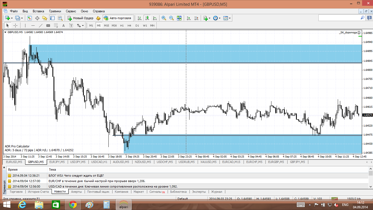373x210 pixels.
Task: Open the Navigator panel icon with star
Action: (x=45, y=18)
